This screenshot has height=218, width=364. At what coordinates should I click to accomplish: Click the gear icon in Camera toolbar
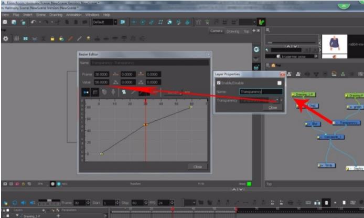[x=6, y=38]
